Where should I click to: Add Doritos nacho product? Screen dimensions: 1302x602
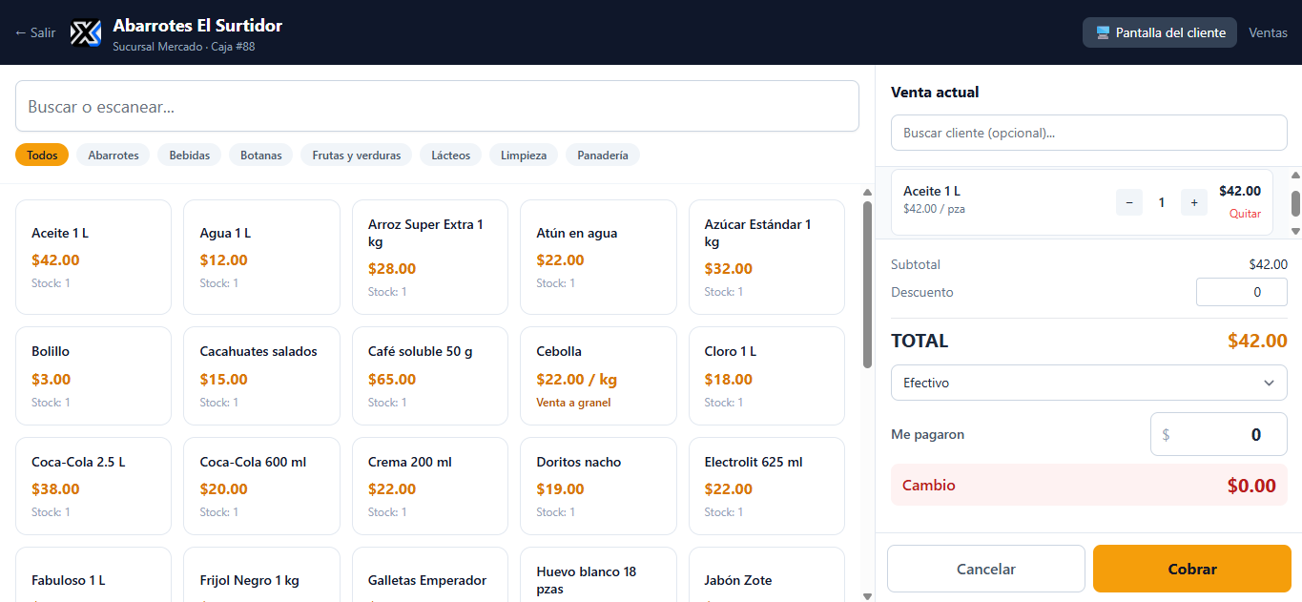point(598,486)
